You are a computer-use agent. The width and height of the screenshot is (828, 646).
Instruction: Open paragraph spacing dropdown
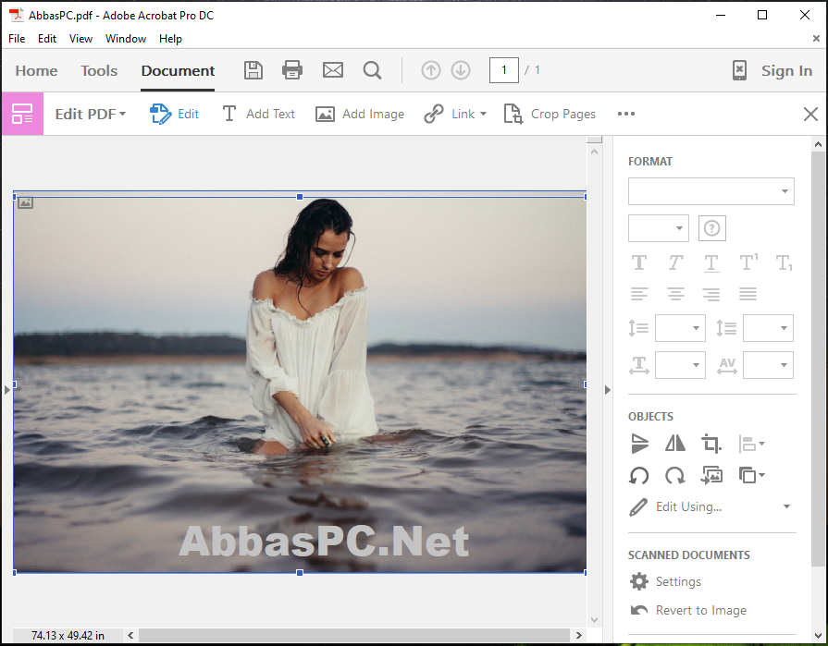(x=768, y=328)
